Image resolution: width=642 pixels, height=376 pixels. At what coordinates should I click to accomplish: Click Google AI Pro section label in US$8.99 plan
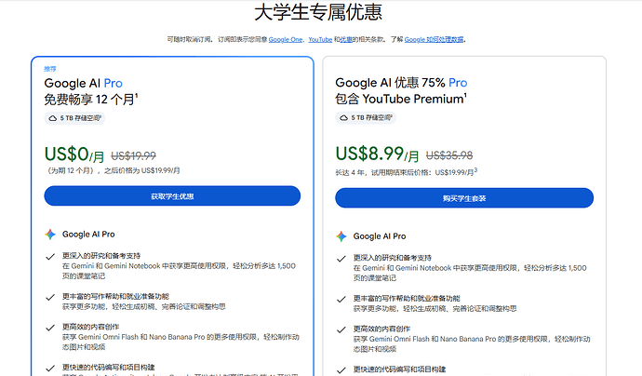point(380,236)
